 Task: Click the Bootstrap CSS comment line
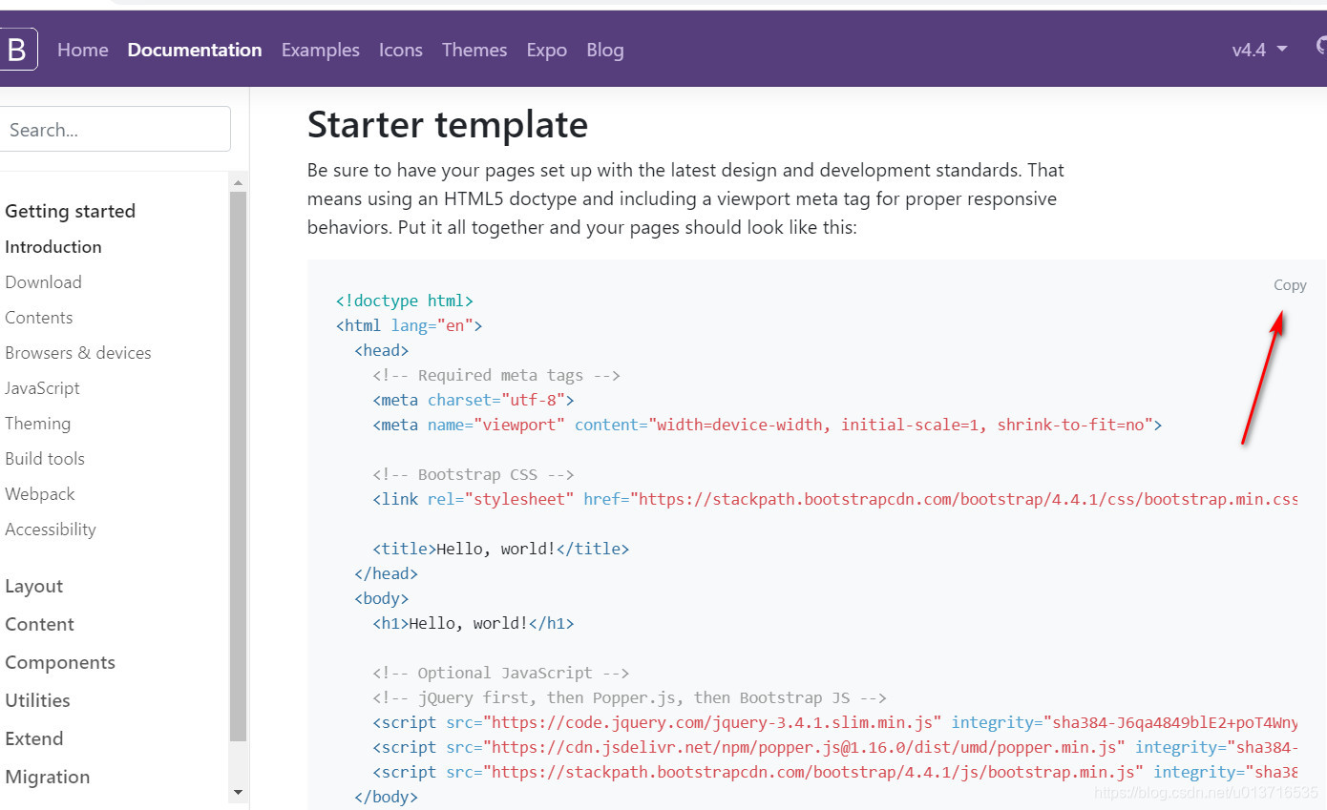(x=474, y=474)
